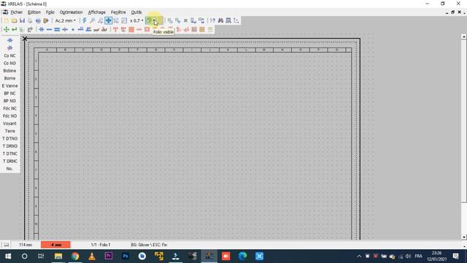This screenshot has width=467, height=263.
Task: Select the E Vanne component
Action: pos(9,86)
